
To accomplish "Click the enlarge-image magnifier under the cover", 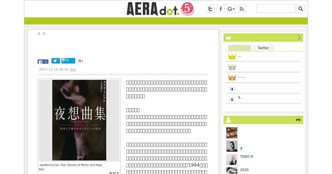I will [114, 173].
